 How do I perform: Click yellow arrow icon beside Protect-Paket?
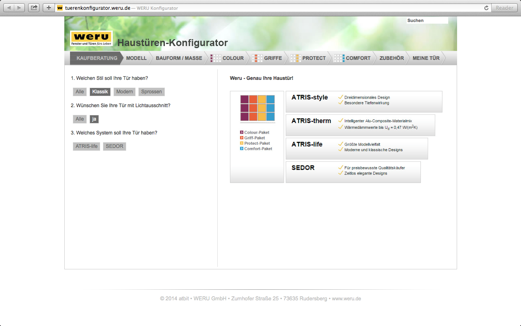[242, 143]
